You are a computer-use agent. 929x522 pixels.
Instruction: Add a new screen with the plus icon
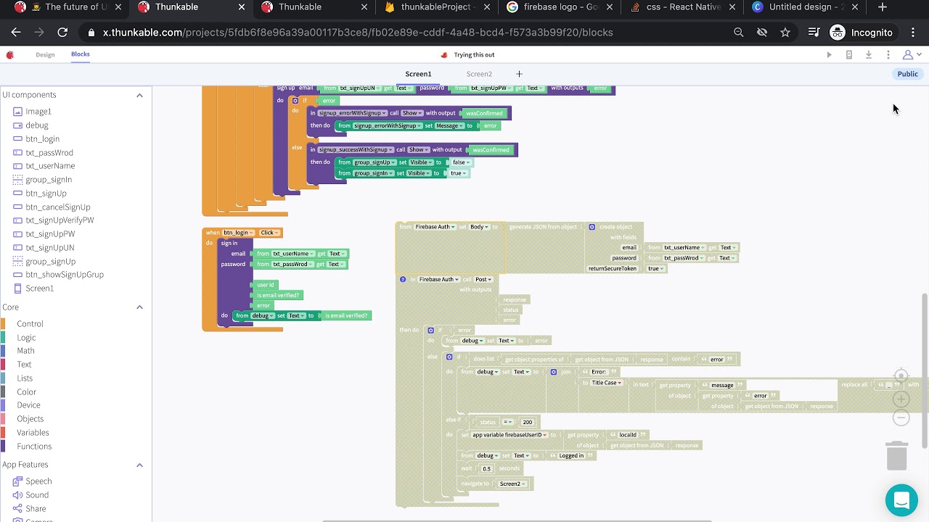point(519,74)
